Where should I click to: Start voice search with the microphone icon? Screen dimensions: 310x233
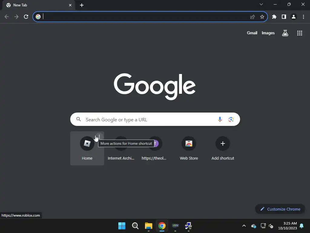(220, 119)
